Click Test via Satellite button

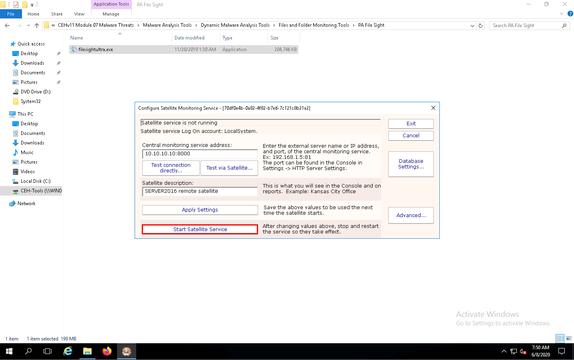tap(229, 168)
